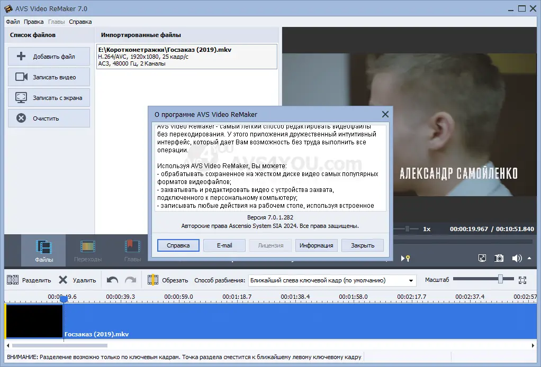541x367 pixels.
Task: Click the preview seek progress bar
Action: [463, 242]
